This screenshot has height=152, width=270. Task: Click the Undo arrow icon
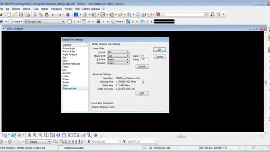point(54,15)
